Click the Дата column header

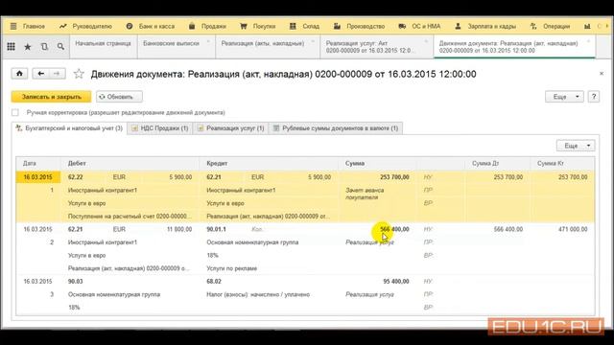(38, 164)
